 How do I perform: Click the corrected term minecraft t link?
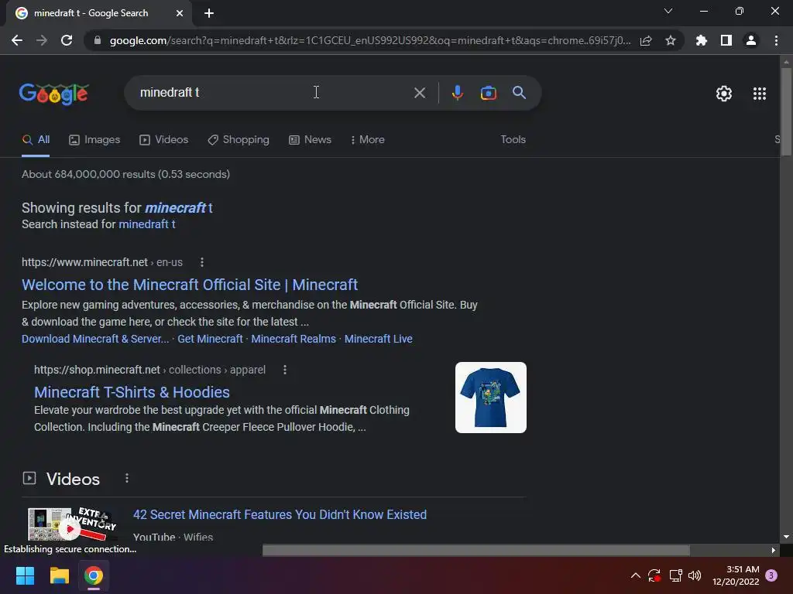tap(179, 208)
